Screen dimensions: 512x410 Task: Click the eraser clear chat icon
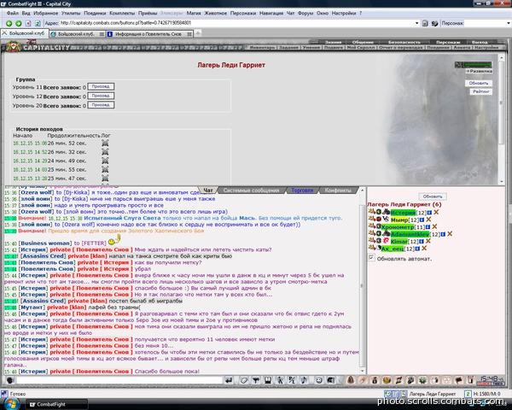[x=243, y=380]
